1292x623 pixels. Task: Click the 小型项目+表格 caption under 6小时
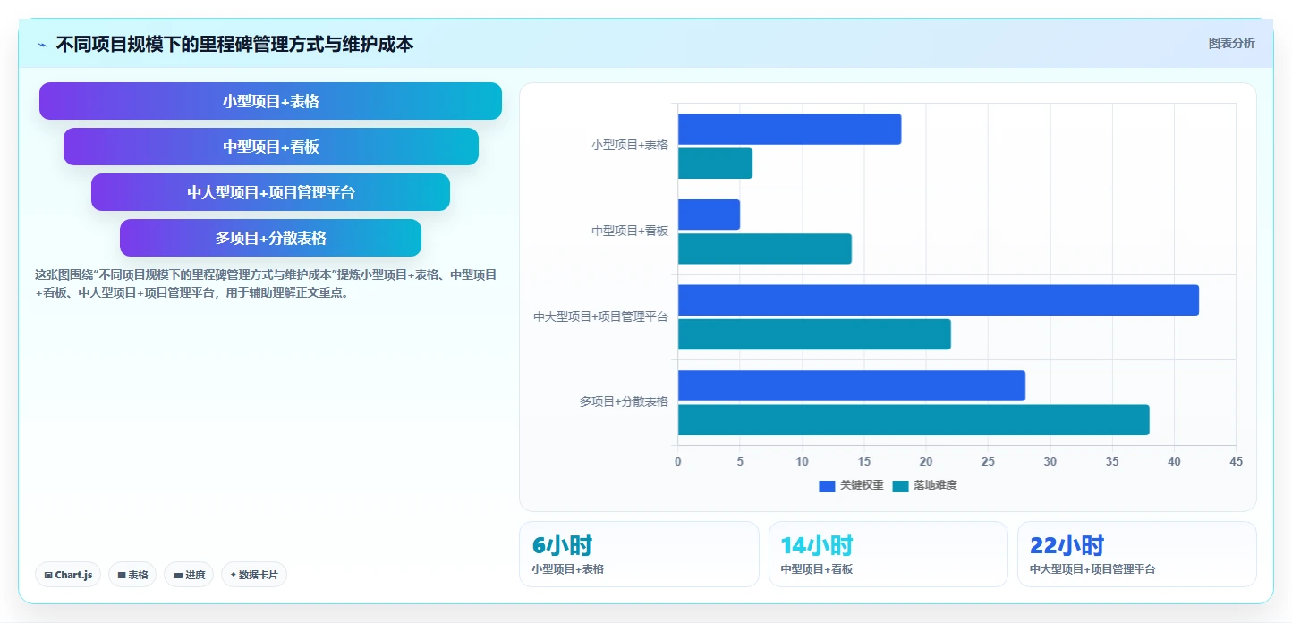click(567, 568)
